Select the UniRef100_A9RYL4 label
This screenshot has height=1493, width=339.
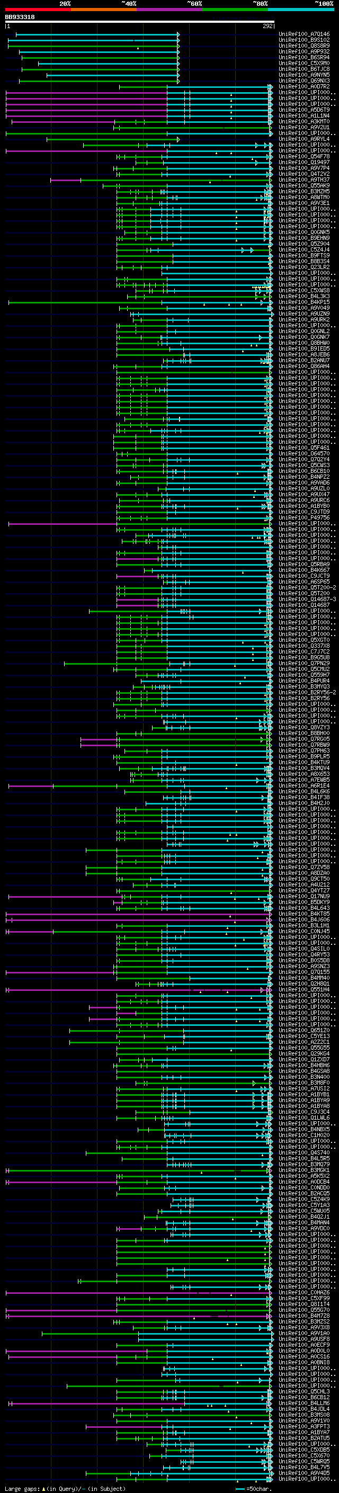(x=304, y=139)
